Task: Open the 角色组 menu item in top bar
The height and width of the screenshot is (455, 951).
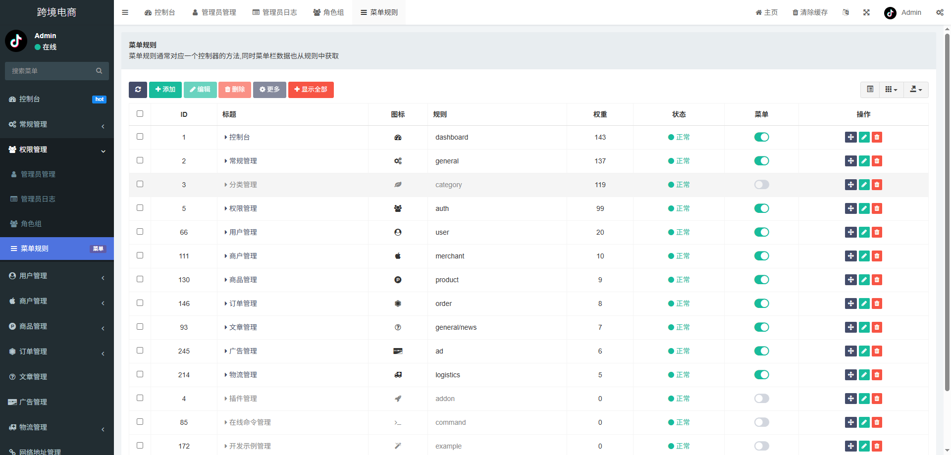Action: pyautogui.click(x=328, y=12)
